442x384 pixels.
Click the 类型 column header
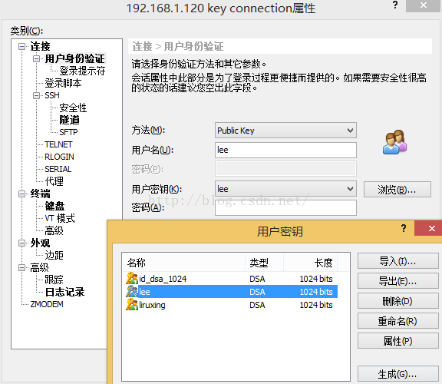coord(265,263)
